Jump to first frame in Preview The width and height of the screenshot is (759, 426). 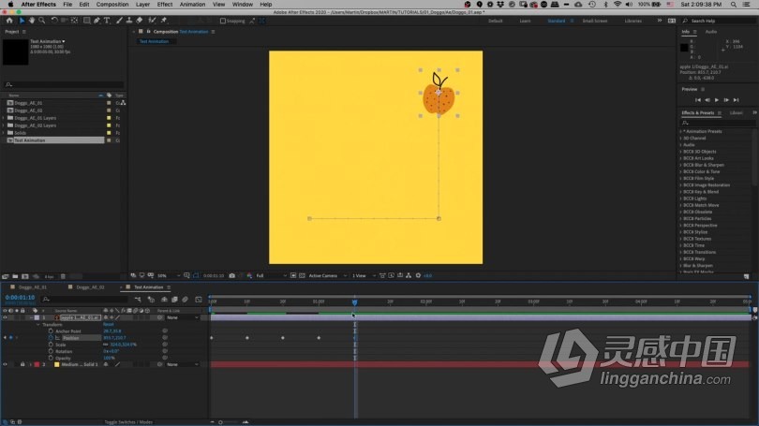pyautogui.click(x=698, y=100)
